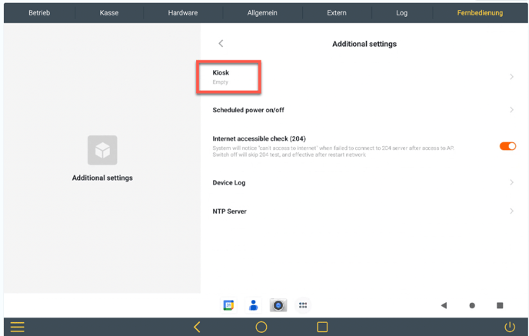Viewport: 529px width, 336px height.
Task: Tap the yellow square recents button
Action: (322, 327)
